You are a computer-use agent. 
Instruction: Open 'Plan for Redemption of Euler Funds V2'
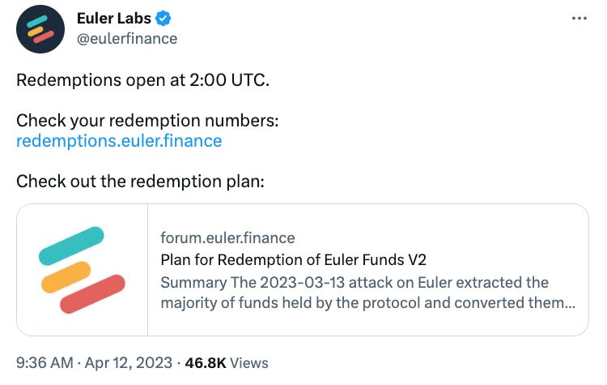click(x=294, y=259)
